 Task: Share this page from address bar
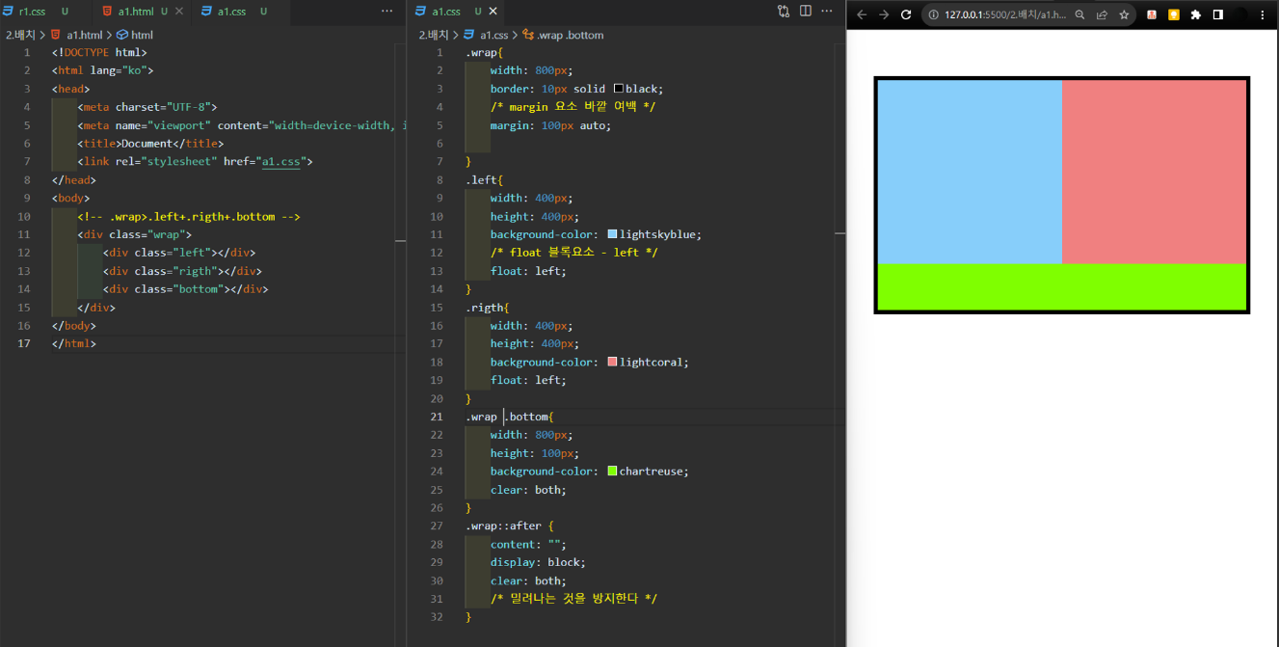[x=1102, y=15]
